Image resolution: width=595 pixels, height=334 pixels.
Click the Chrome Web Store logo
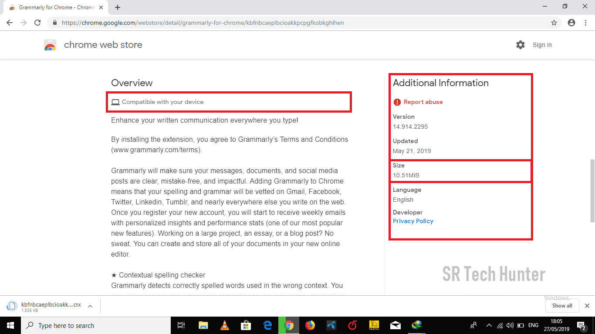50,45
